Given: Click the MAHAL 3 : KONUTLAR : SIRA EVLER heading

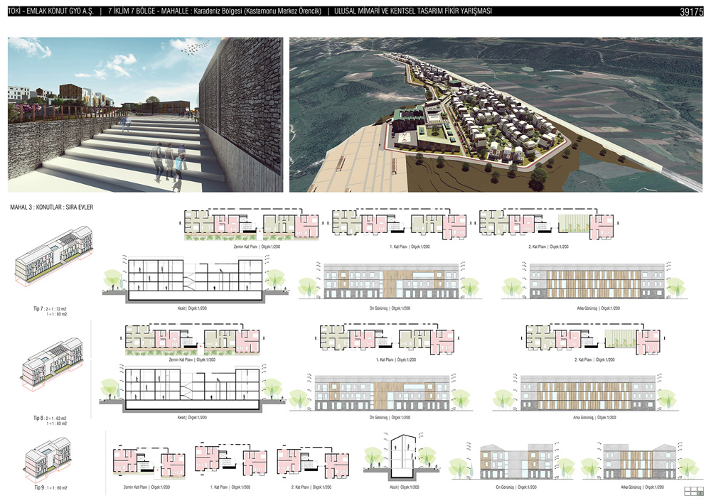Looking at the screenshot, I should pyautogui.click(x=52, y=207).
